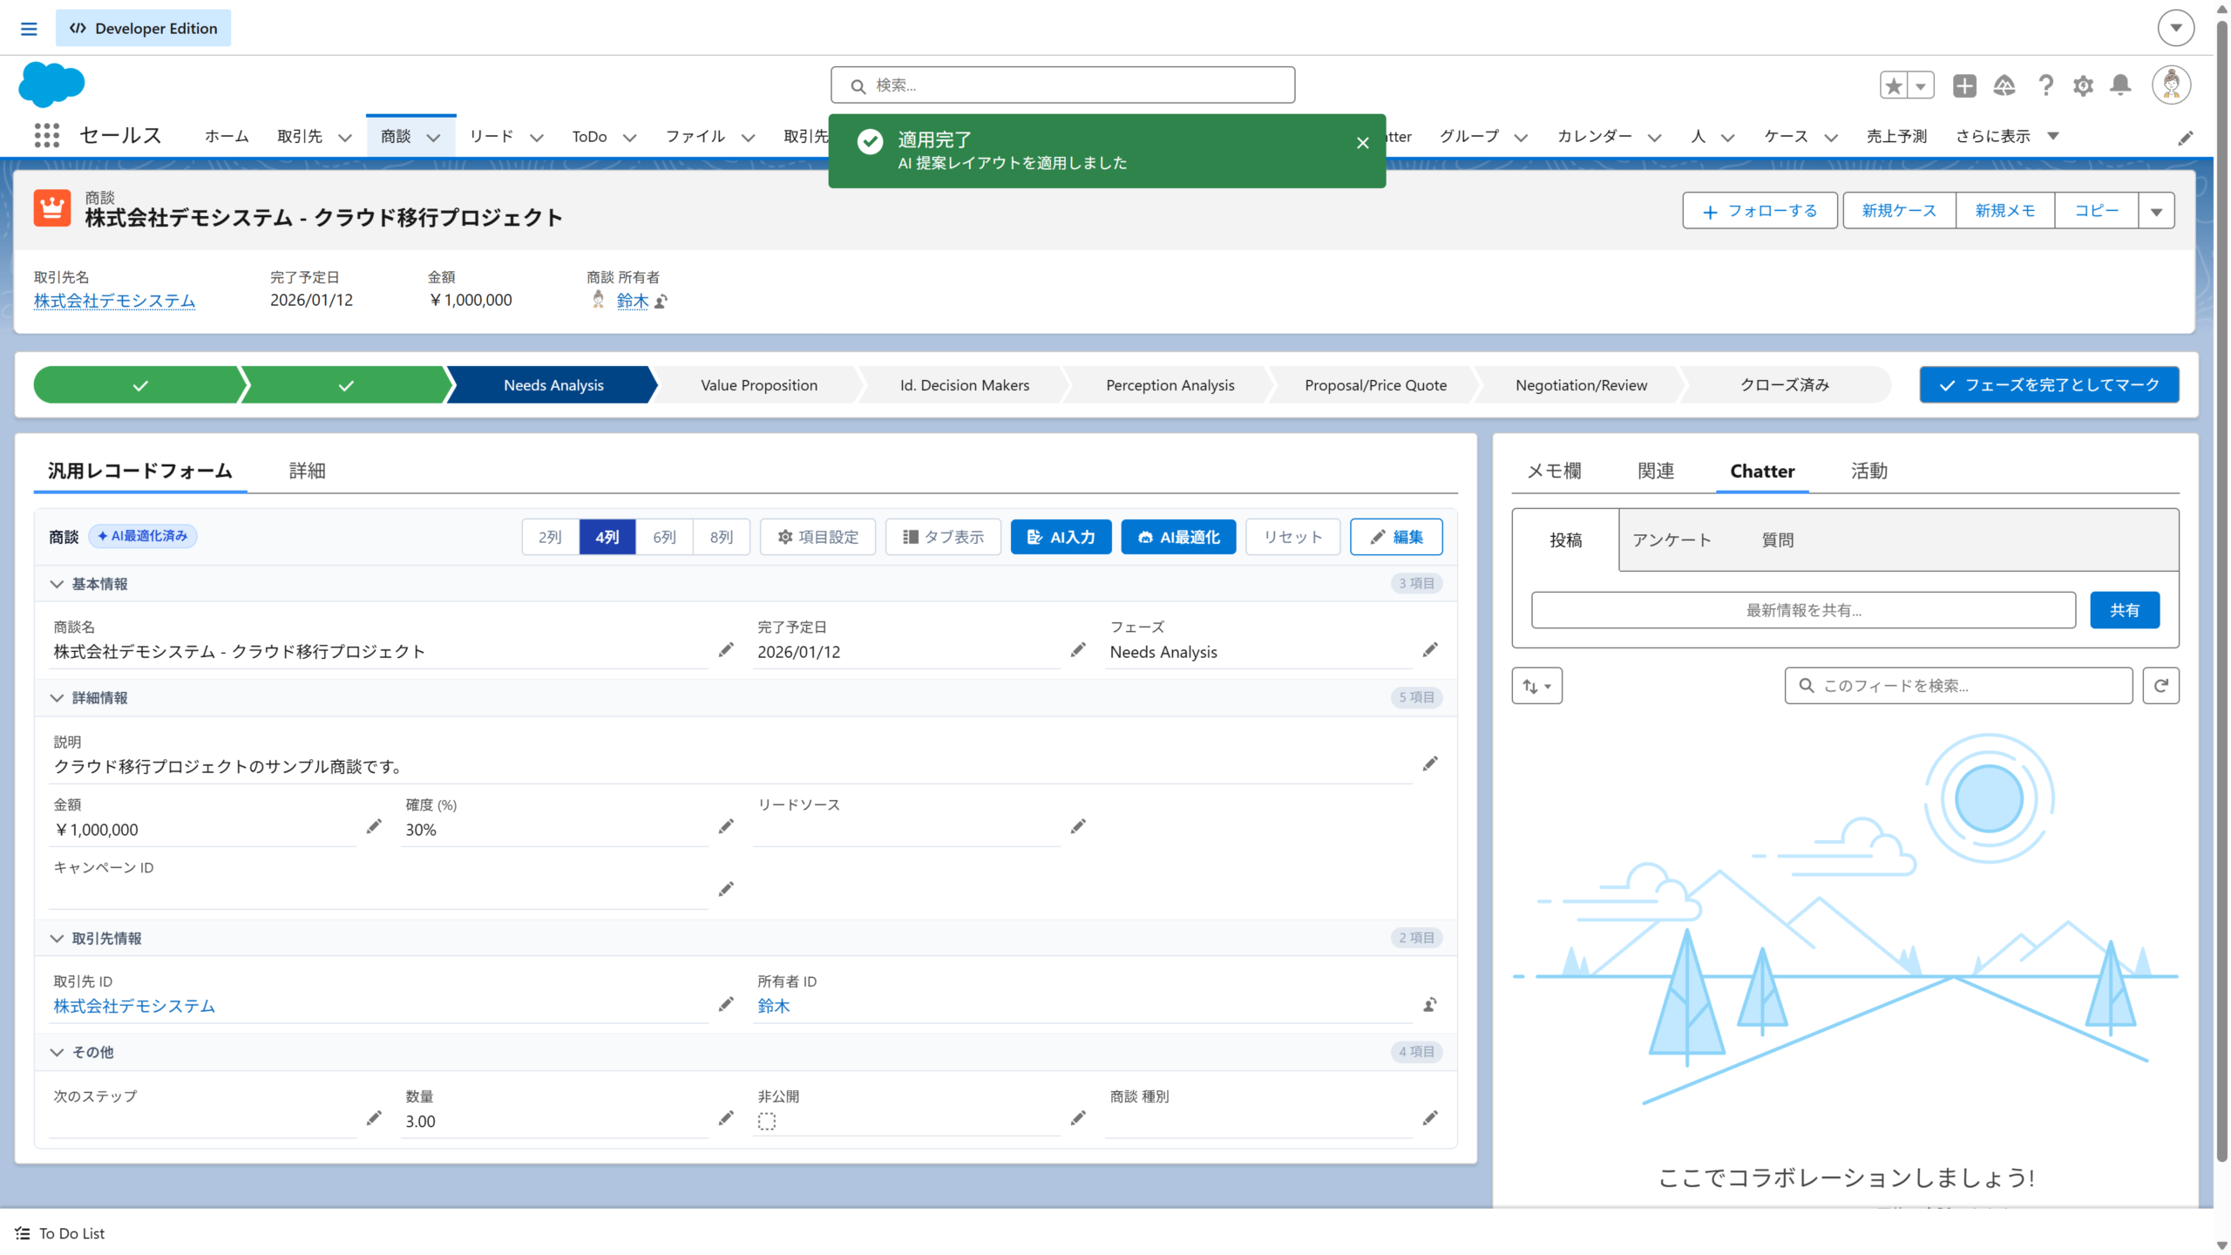
Task: Select the 6列 column layout option
Action: 664,537
